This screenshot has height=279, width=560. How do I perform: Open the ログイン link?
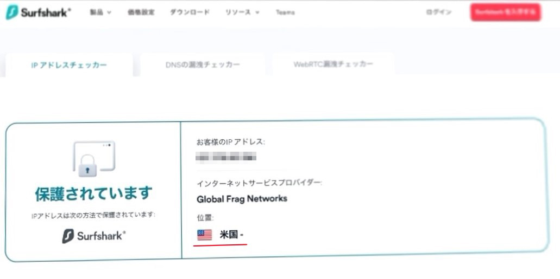[439, 12]
